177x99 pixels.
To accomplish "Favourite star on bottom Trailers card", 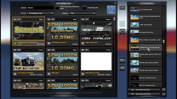I will (83, 81).
